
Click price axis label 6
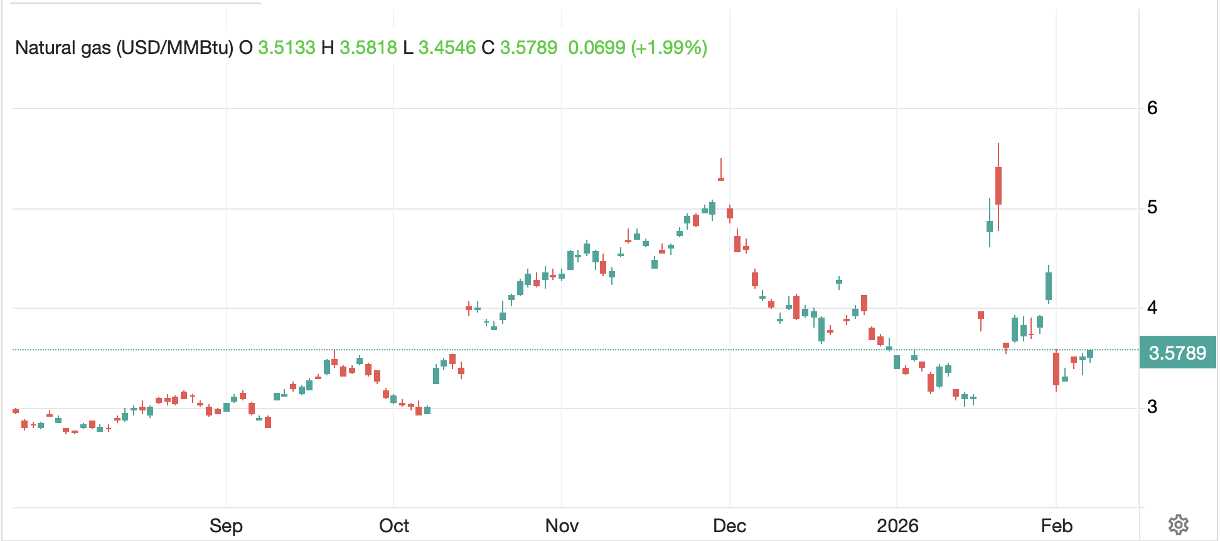click(1152, 108)
